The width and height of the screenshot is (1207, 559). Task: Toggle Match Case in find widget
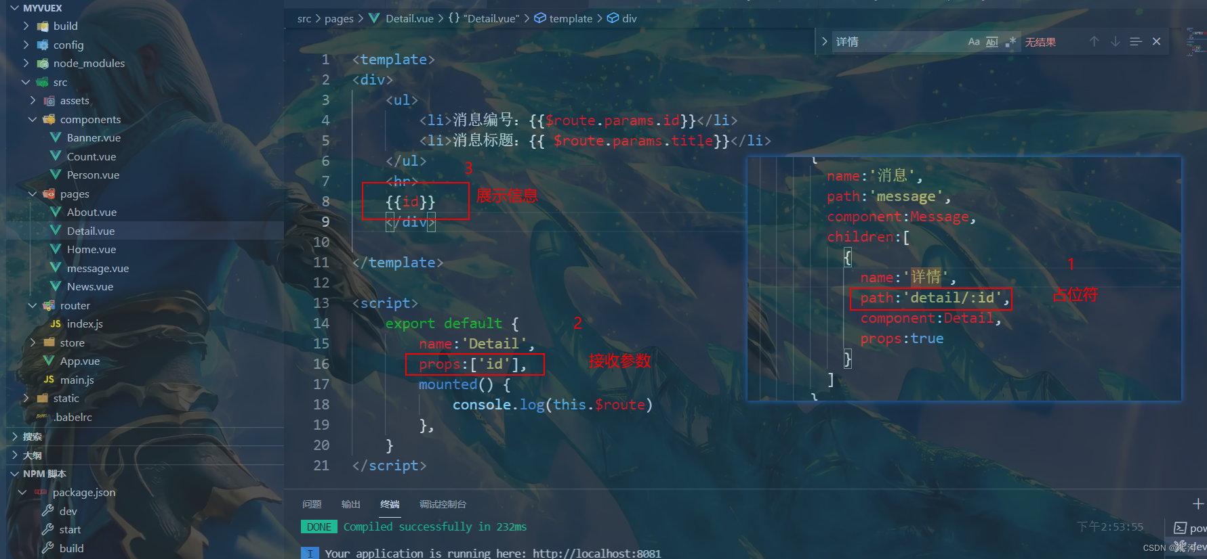pos(974,41)
